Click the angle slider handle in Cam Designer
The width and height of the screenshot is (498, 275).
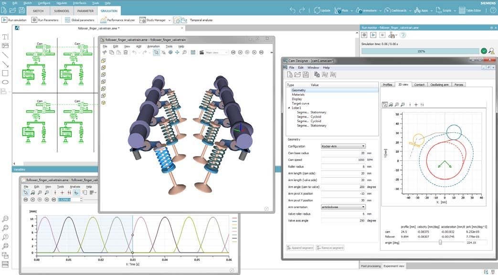(x=440, y=242)
